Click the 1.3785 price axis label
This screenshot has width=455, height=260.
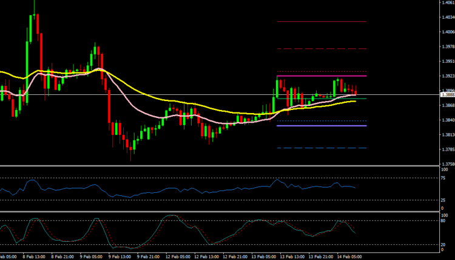(x=447, y=149)
